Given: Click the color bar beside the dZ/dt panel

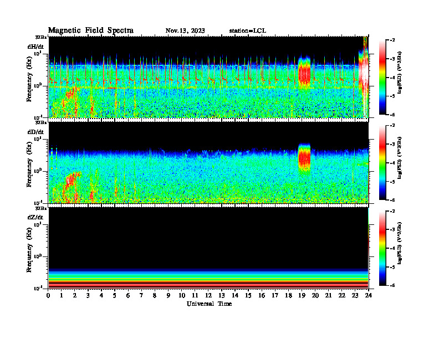Looking at the screenshot, I should click(382, 248).
